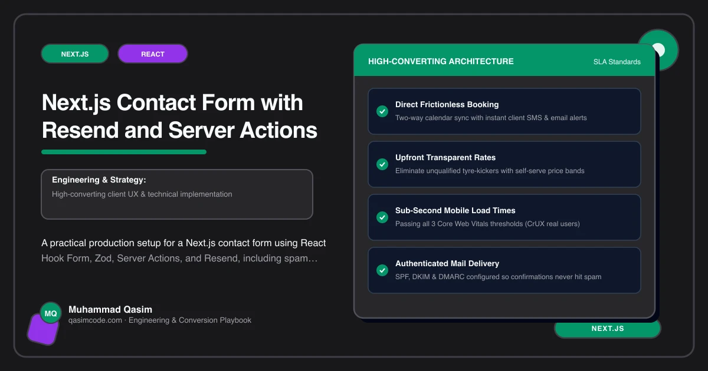The width and height of the screenshot is (708, 371).
Task: Click the Engineering & Strategy heading
Action: click(x=99, y=180)
